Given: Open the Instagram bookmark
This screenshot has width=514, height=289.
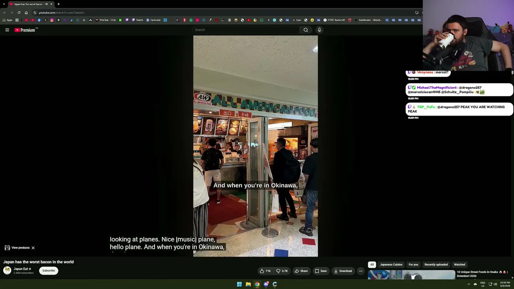Looking at the screenshot, I should coord(52,20).
